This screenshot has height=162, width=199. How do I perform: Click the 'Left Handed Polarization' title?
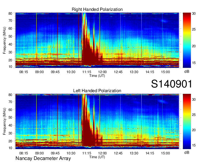coord(97,91)
